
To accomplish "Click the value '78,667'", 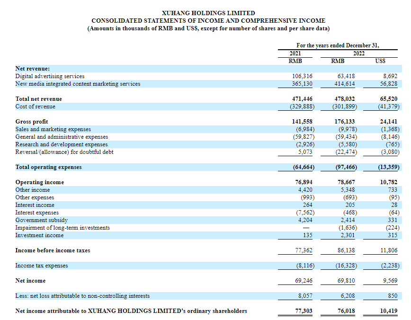I will (x=346, y=182).
